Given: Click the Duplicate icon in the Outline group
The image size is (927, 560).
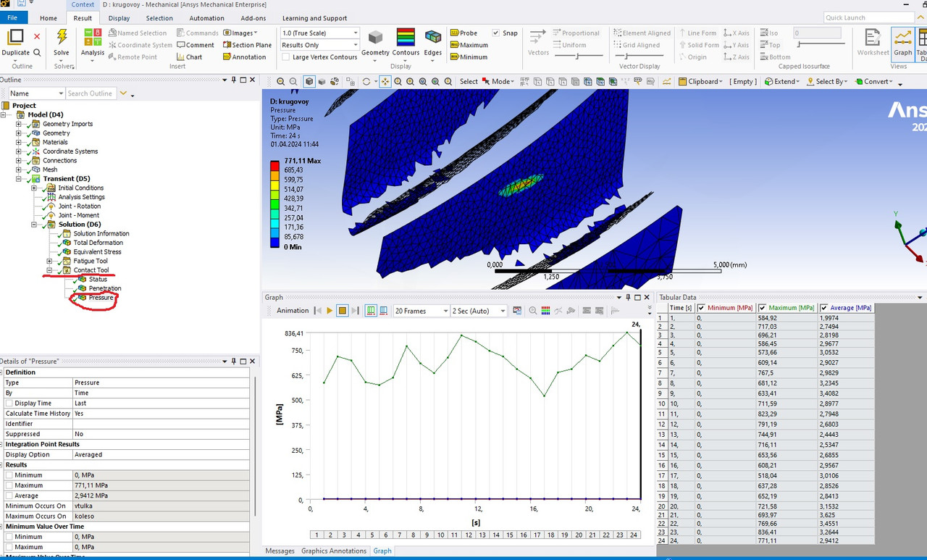Looking at the screenshot, I should point(15,38).
